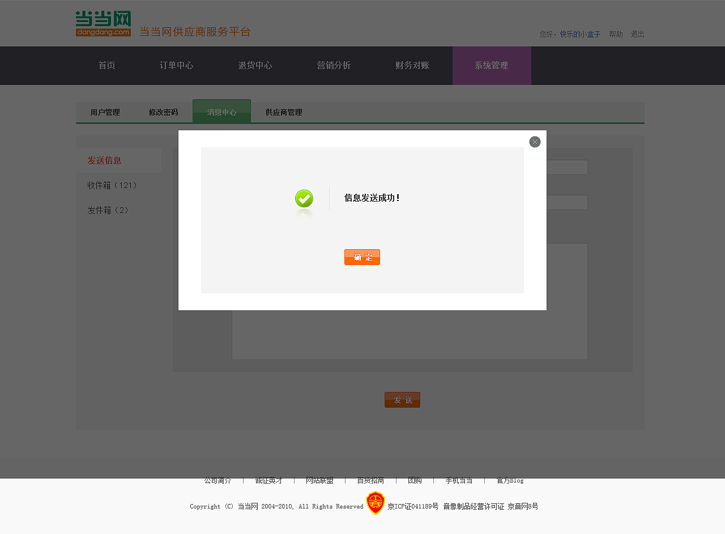
Task: Switch to the 修改密码 tab
Action: (x=163, y=112)
